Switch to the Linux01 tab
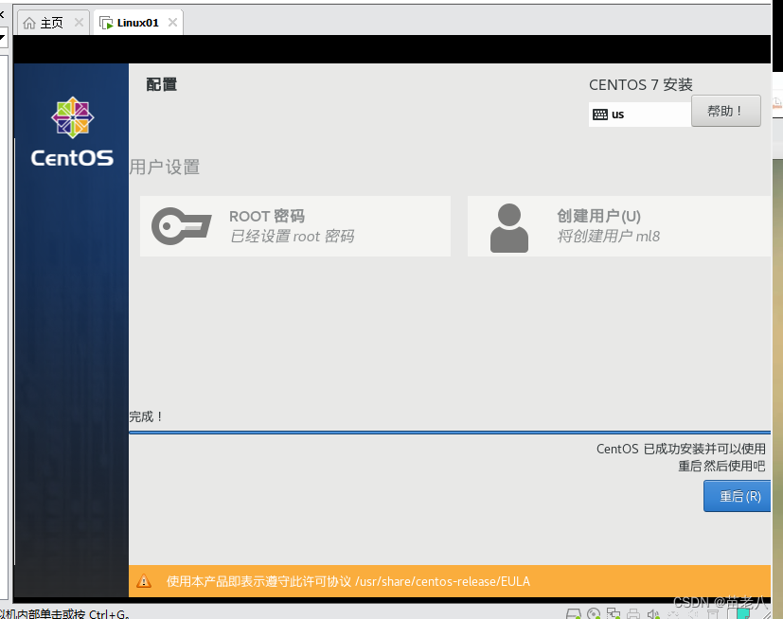Viewport: 783px width, 619px height. pos(138,23)
